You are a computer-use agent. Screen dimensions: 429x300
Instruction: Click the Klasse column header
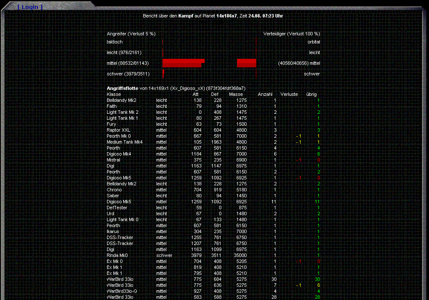pos(114,94)
